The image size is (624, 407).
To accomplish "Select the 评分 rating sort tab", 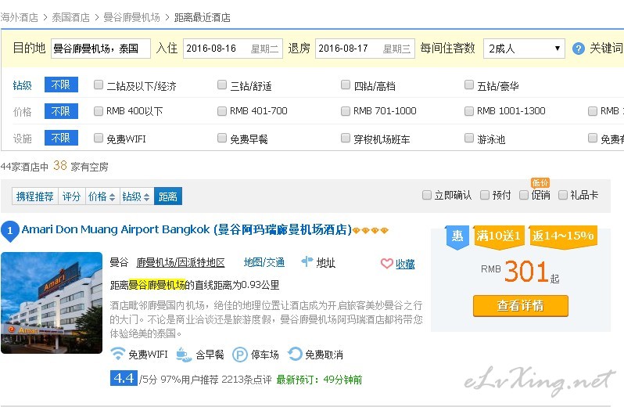I will pos(72,196).
